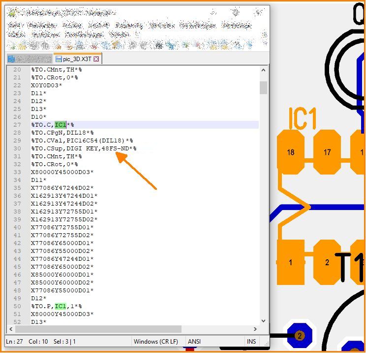Click the horizontal scrollbar right arrow
366x353 pixels.
click(x=255, y=329)
